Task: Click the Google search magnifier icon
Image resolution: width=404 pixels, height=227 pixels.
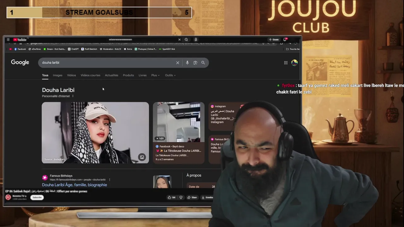Action: tap(203, 63)
